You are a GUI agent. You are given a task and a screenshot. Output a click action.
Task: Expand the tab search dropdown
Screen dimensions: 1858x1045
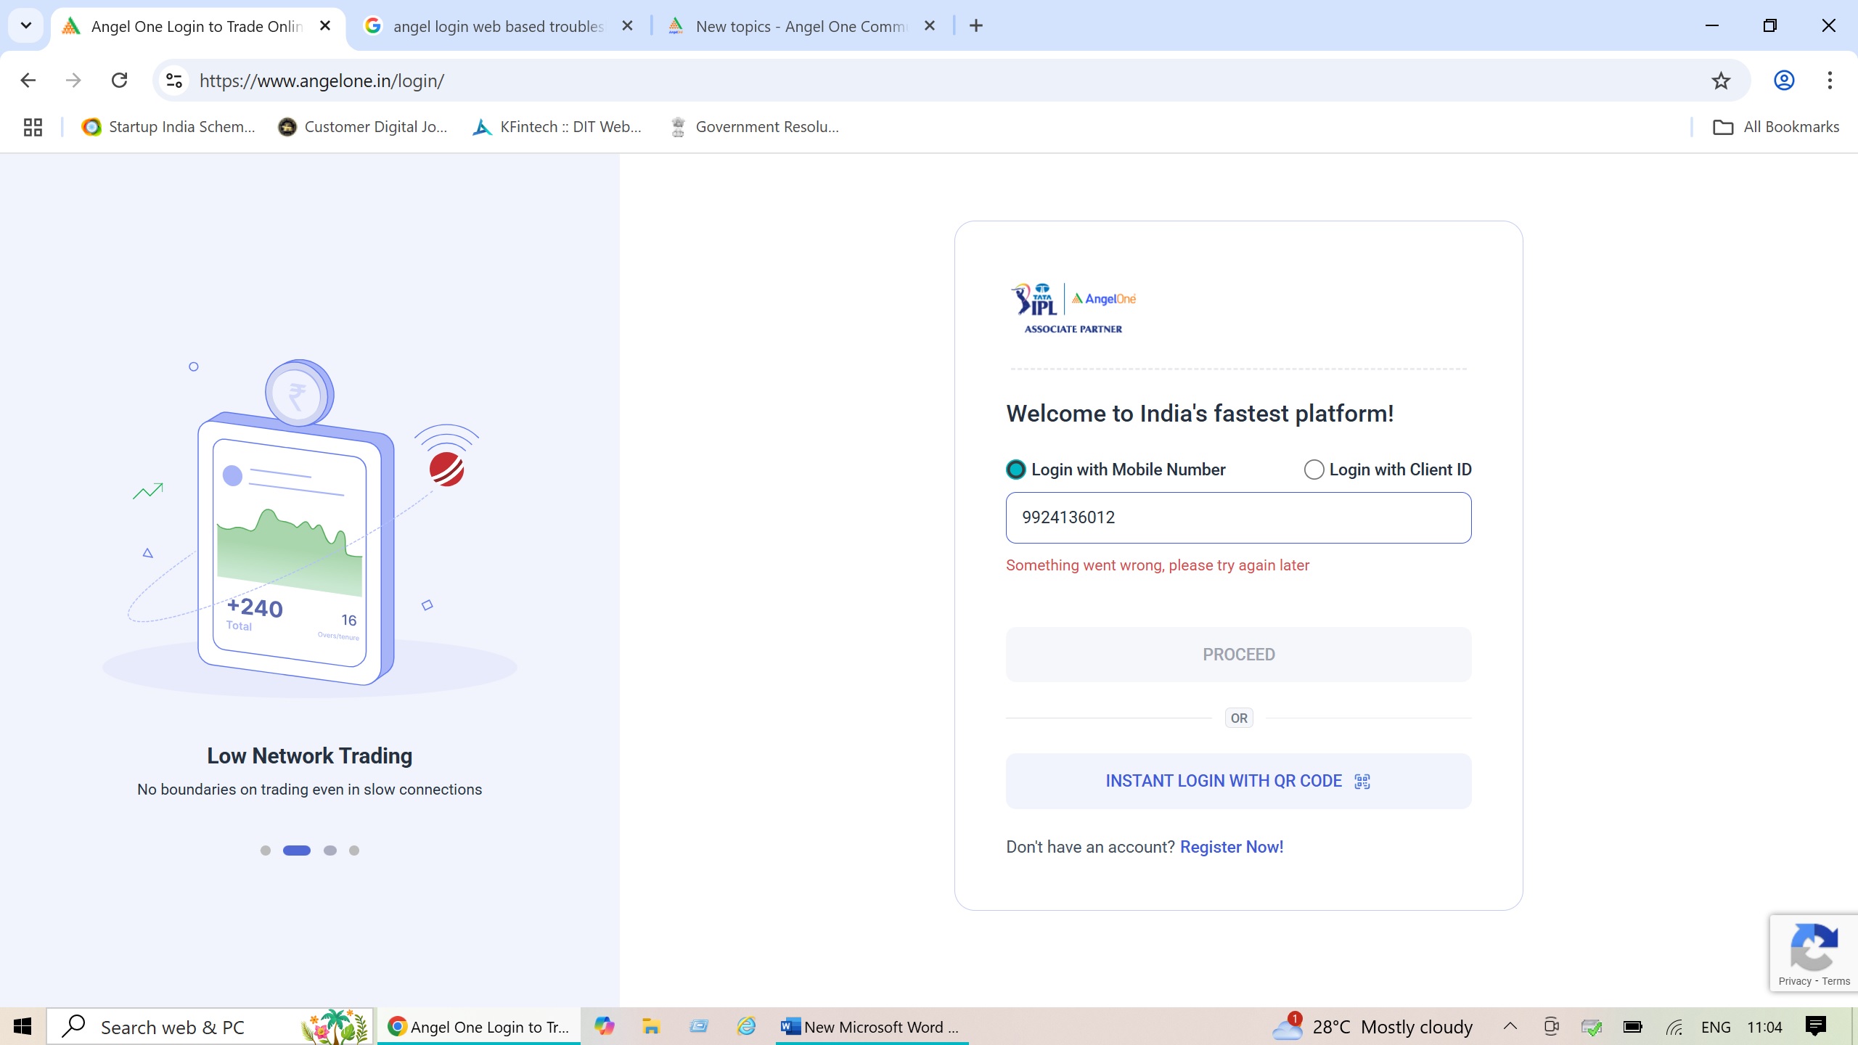pyautogui.click(x=26, y=26)
